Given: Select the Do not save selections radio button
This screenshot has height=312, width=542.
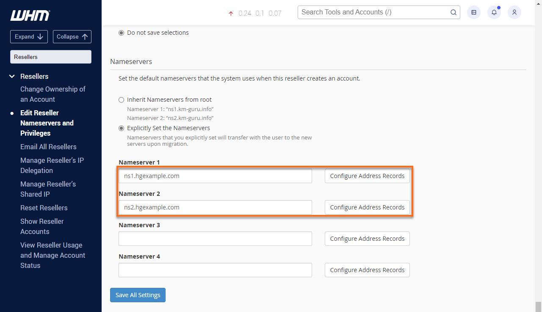Looking at the screenshot, I should (121, 33).
